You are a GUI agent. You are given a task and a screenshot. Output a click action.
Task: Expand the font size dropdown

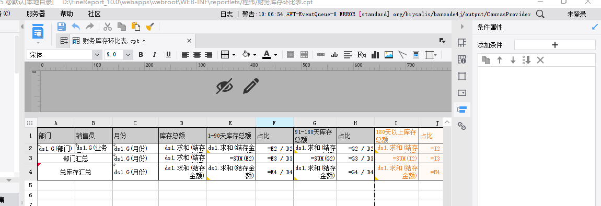[128, 55]
